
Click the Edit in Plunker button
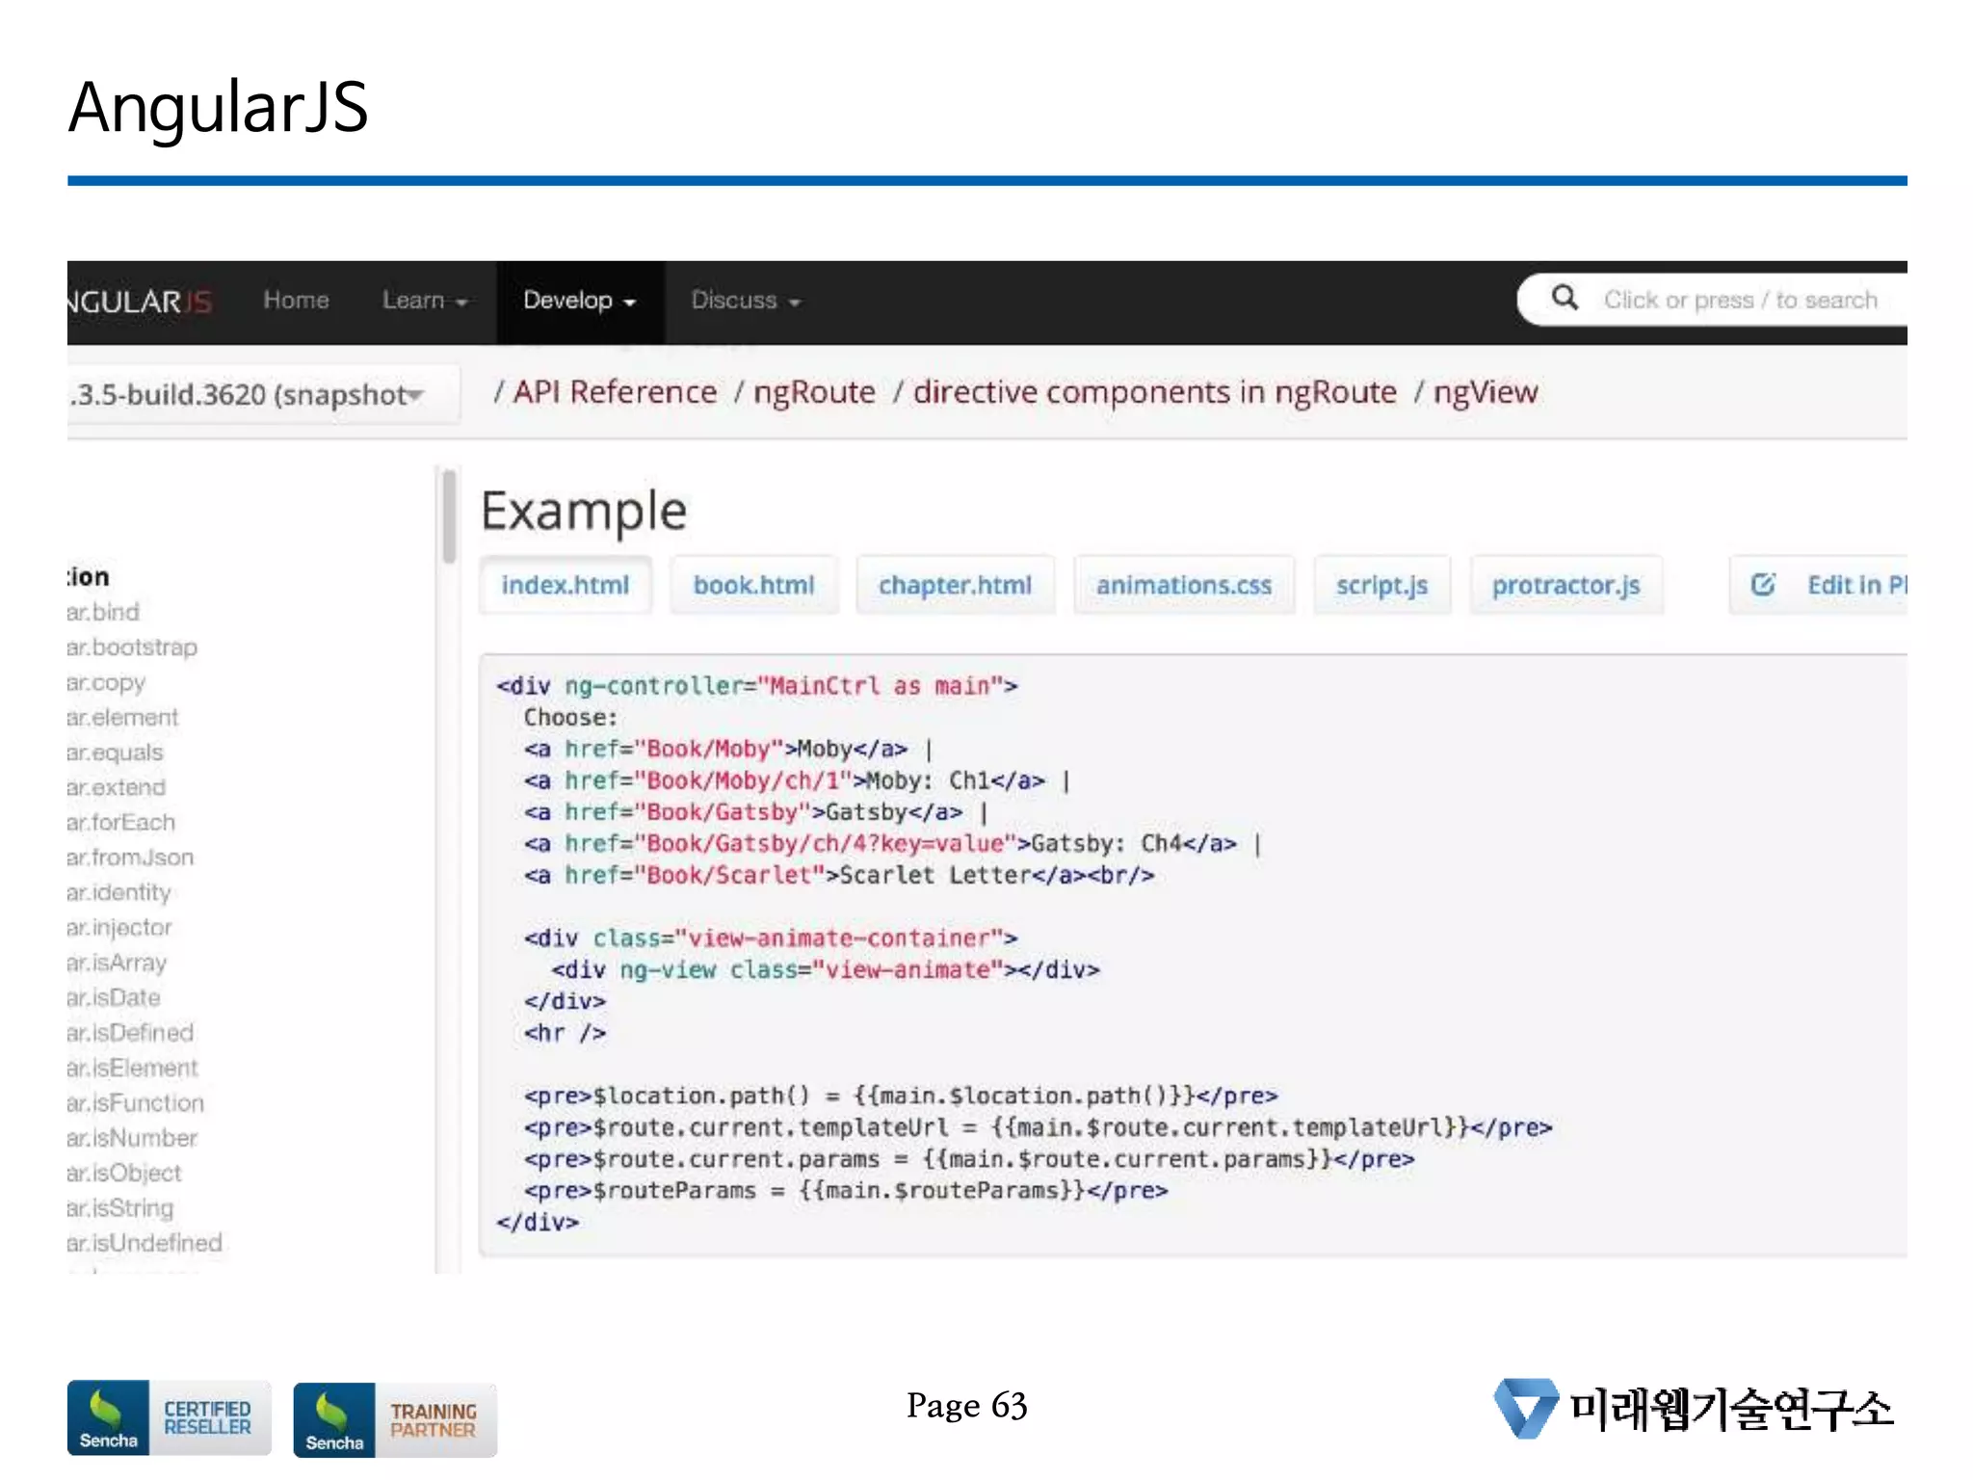point(1819,585)
